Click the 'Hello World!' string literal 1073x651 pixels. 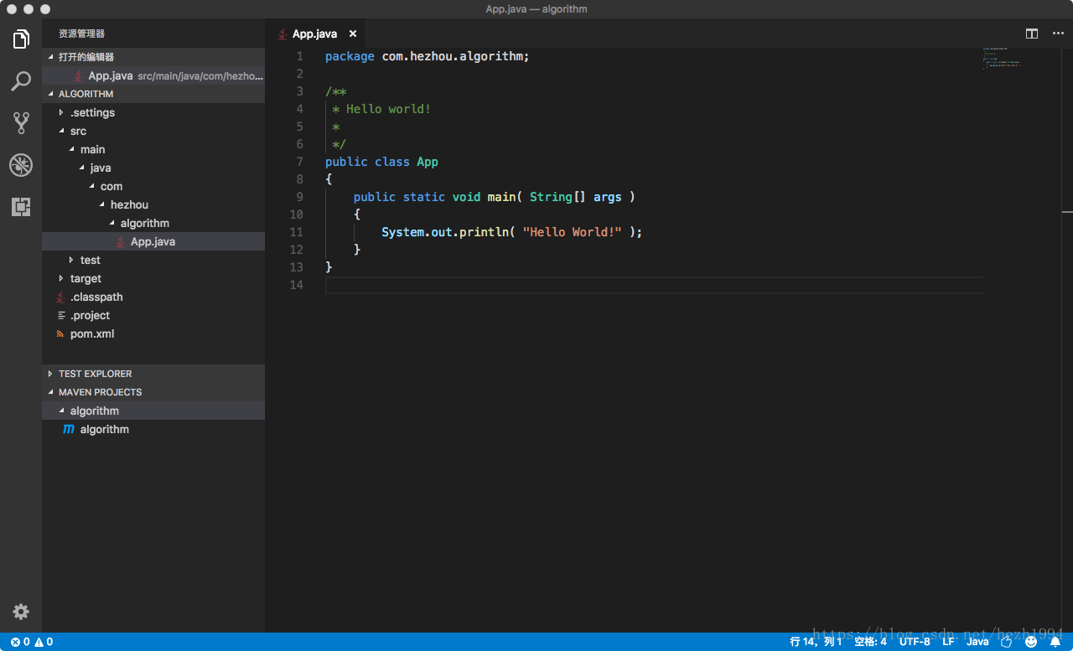(572, 232)
